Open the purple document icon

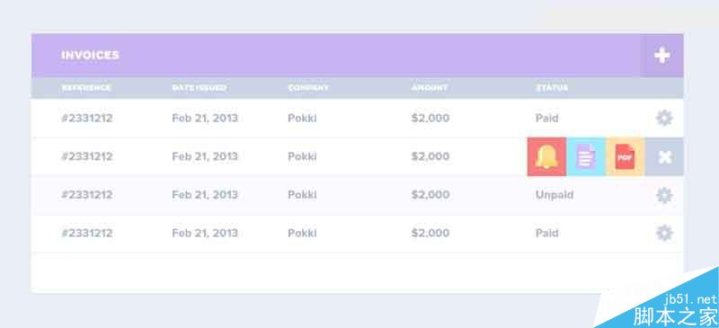(586, 157)
